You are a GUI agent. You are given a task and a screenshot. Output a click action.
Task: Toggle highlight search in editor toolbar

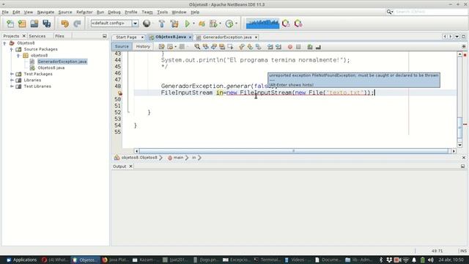click(x=222, y=47)
